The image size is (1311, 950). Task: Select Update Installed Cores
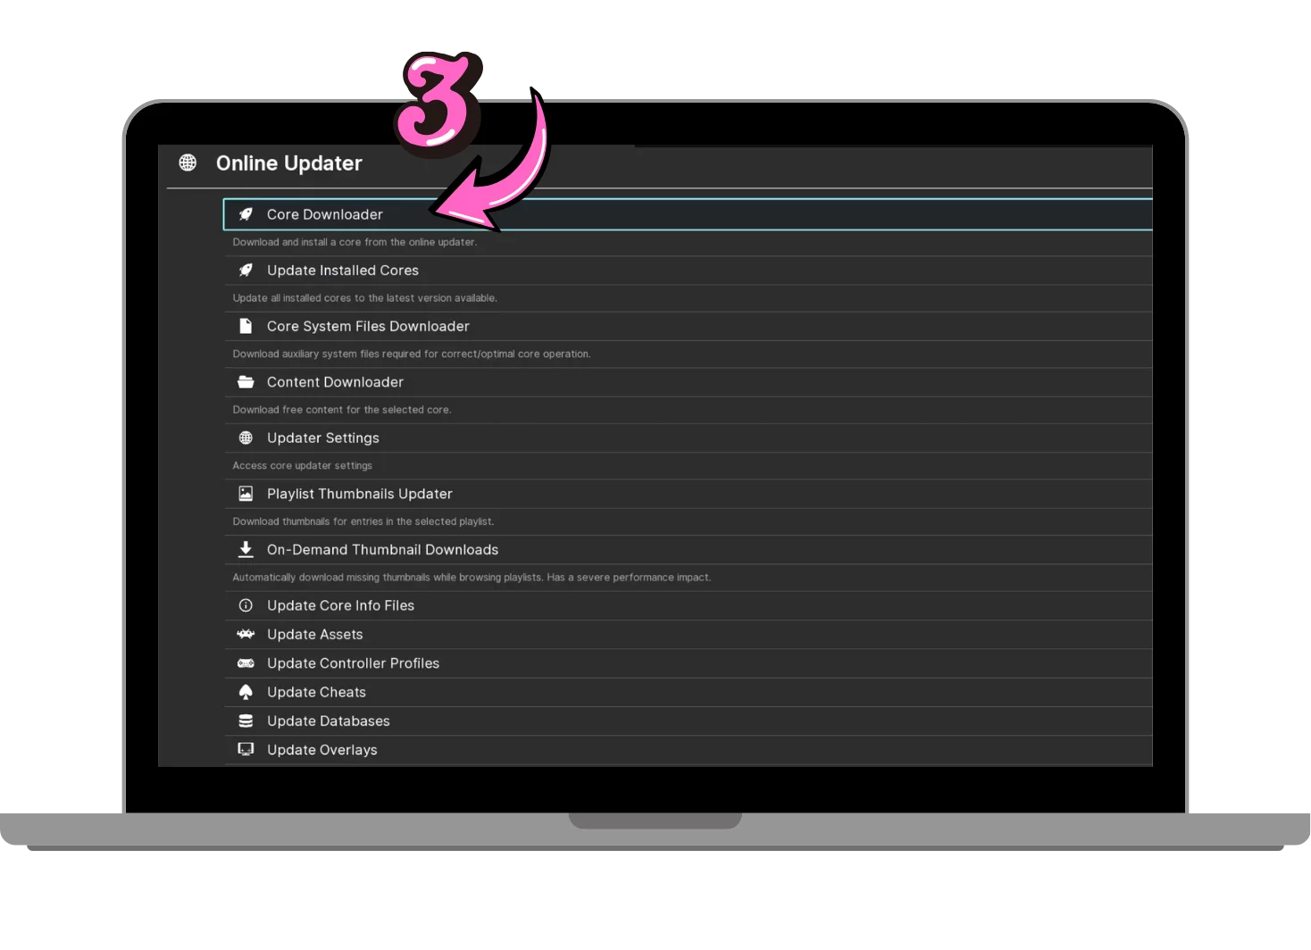(x=689, y=271)
